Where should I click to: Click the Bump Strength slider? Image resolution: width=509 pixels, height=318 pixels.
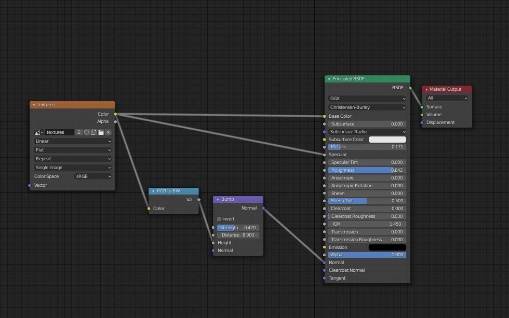[x=238, y=228]
